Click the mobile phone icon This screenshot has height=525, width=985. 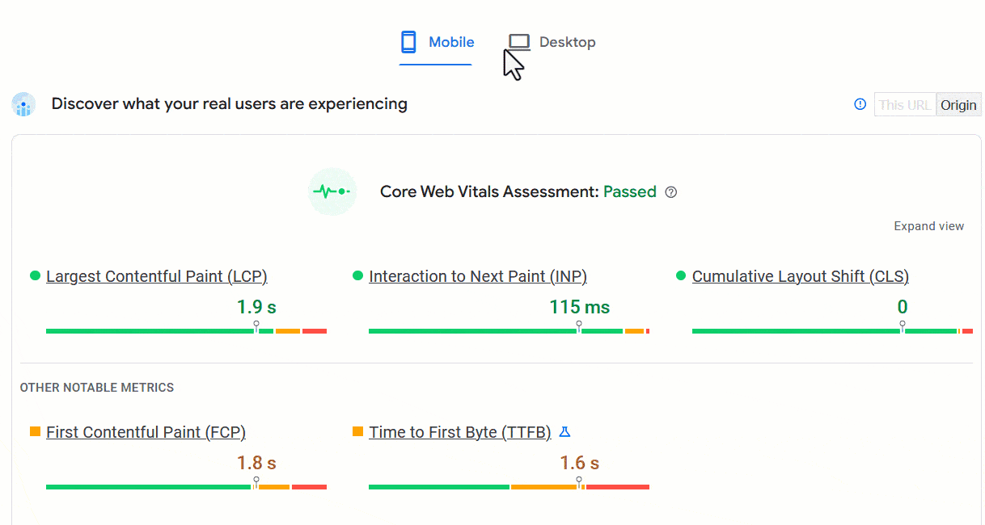408,42
